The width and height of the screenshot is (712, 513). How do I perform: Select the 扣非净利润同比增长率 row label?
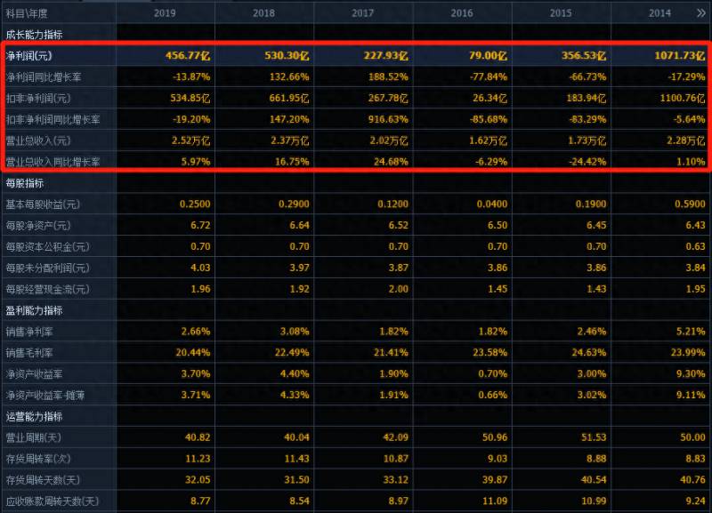point(53,120)
